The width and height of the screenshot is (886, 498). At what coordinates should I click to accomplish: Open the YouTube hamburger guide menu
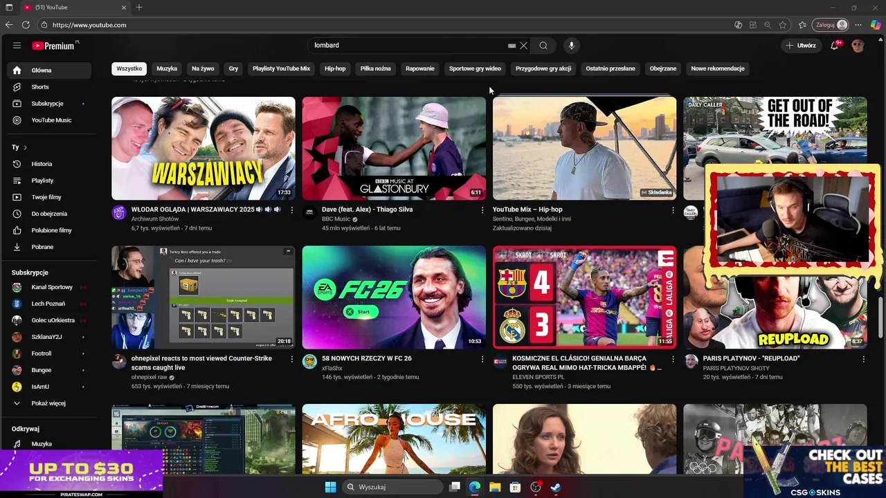(x=17, y=46)
